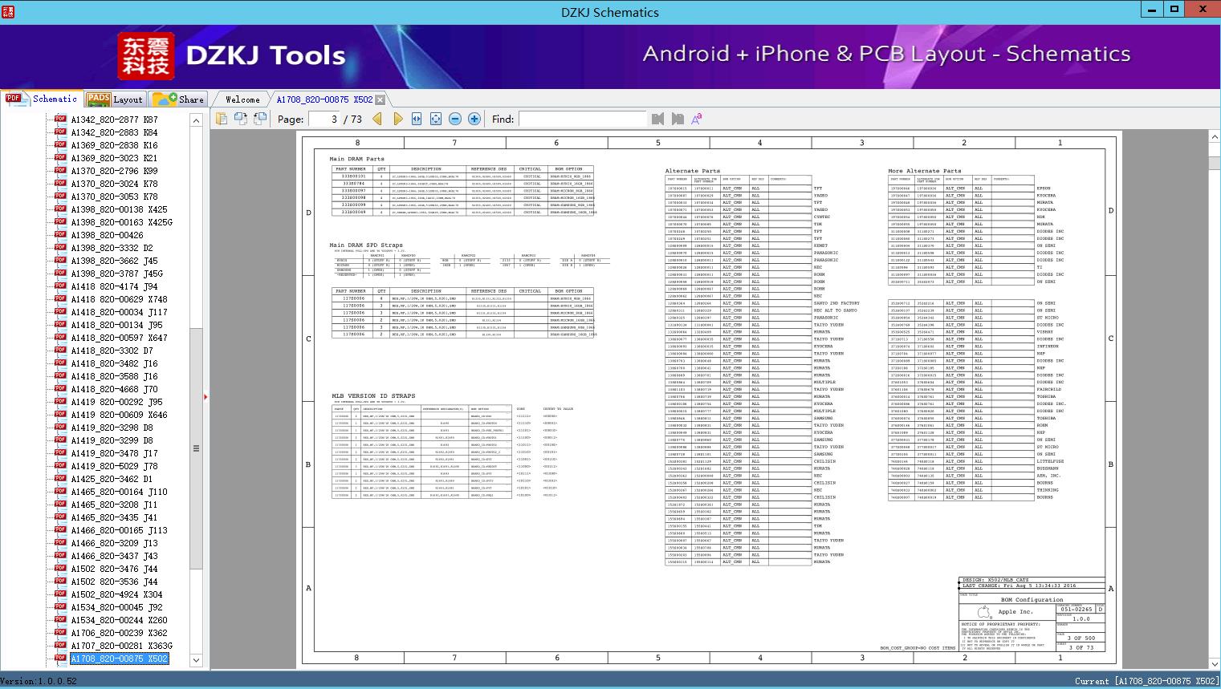Viewport: 1221px width, 689px height.
Task: Open A1342_820-2883 K84 schematic
Action: pos(114,132)
